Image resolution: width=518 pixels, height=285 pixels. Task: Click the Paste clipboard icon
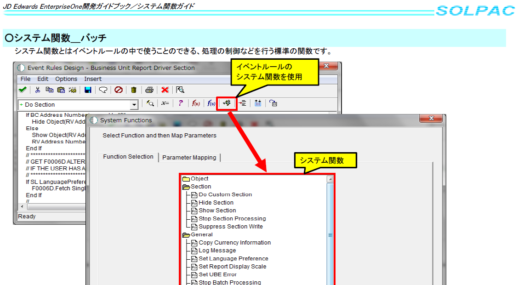coord(61,90)
